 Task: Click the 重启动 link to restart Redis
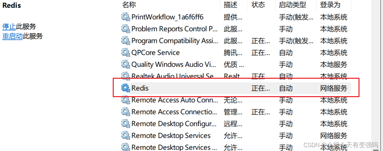point(12,36)
